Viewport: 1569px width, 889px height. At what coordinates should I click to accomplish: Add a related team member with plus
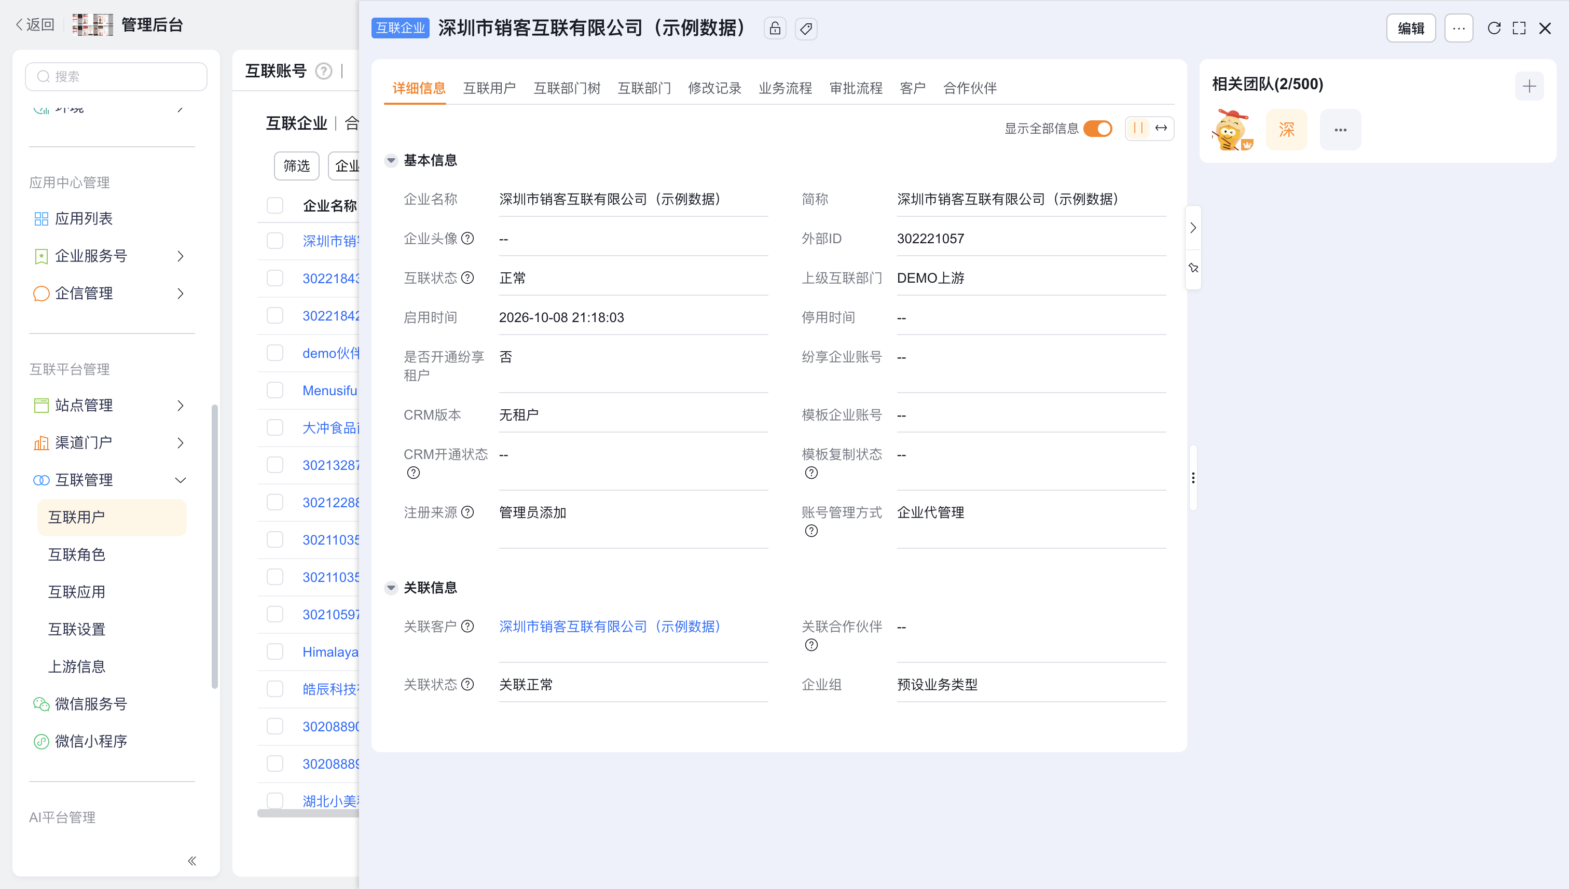pos(1529,86)
